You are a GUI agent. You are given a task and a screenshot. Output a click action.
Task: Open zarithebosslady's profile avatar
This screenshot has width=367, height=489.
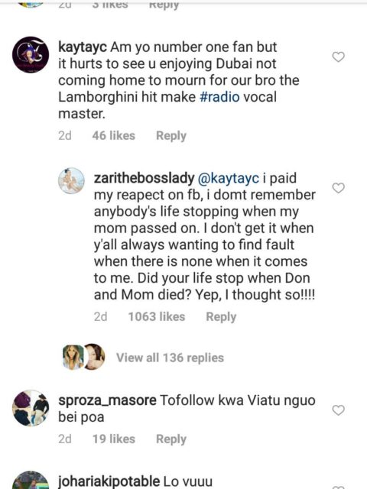tap(71, 181)
